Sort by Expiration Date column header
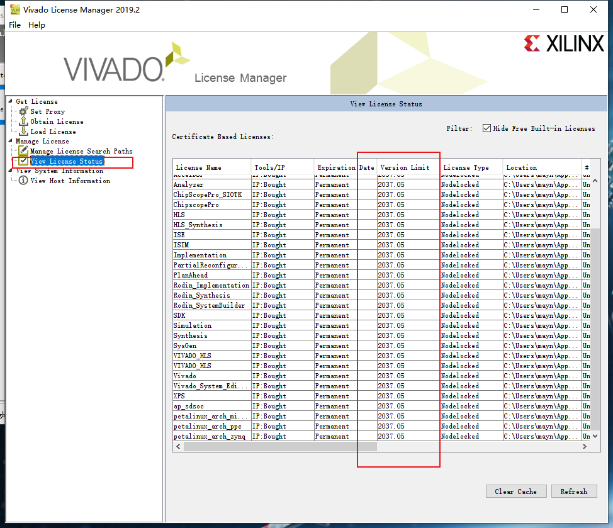The image size is (613, 528). 346,167
